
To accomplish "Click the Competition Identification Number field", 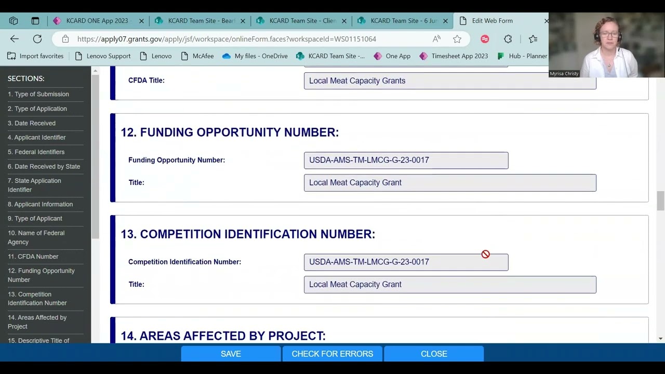I will click(406, 262).
